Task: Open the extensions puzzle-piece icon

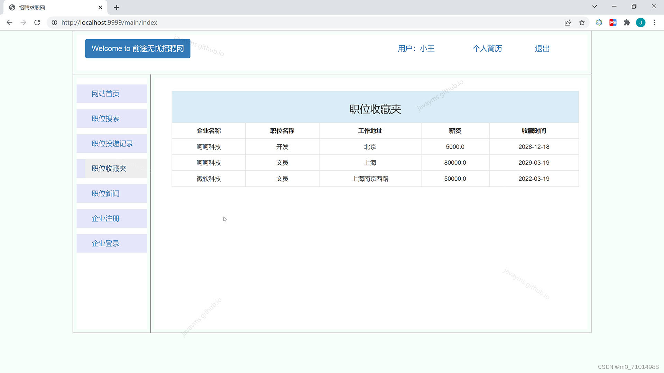Action: coord(627,22)
